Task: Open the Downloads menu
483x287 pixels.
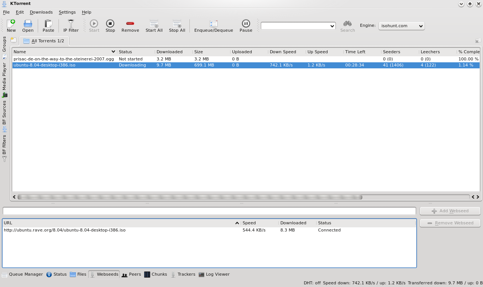Action: point(41,12)
